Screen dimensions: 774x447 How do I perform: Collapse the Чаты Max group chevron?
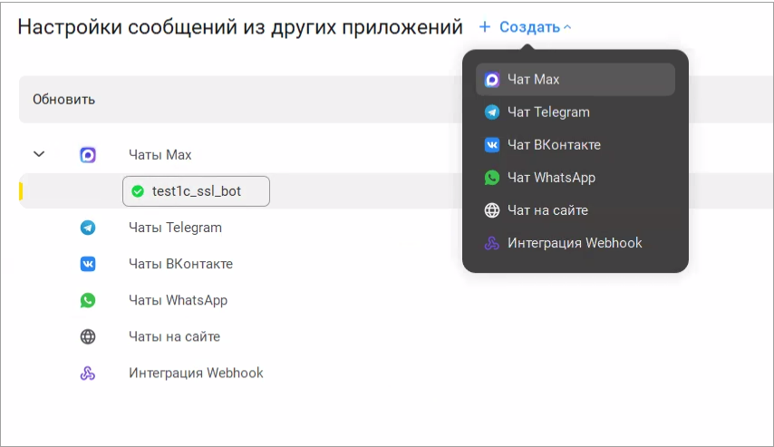coord(39,154)
